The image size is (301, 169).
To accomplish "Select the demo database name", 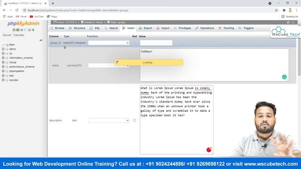I will coord(13,49).
